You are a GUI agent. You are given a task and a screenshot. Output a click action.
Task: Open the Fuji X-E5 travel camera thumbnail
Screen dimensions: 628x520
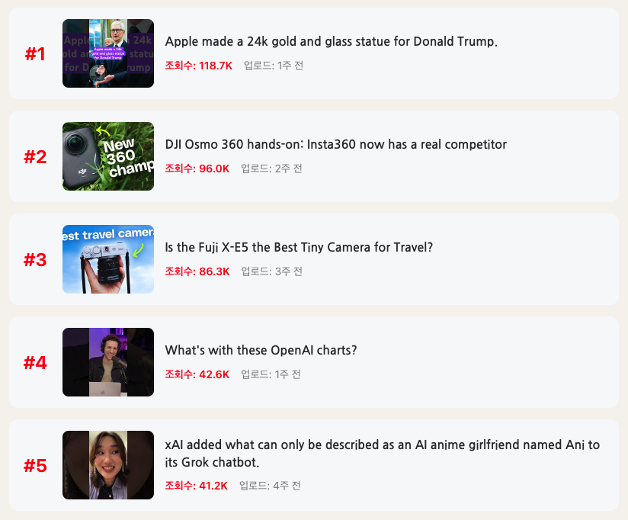[108, 259]
